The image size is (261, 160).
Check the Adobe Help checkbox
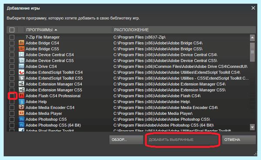(12, 102)
